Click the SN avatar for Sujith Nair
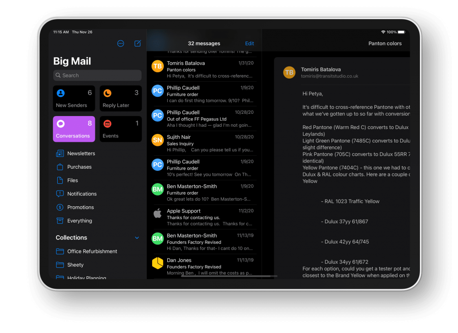 [157, 140]
